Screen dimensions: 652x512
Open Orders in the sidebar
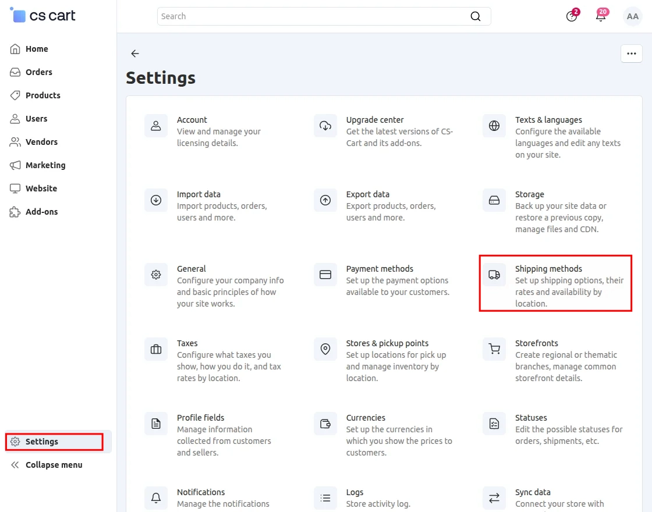pos(58,72)
